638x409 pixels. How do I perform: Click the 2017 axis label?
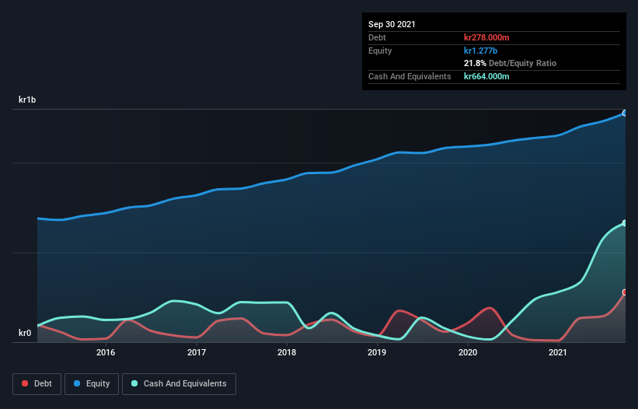tap(197, 352)
